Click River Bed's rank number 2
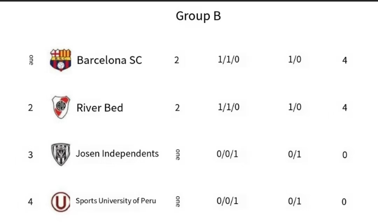Viewport: 378px width, 222px height. click(x=30, y=108)
